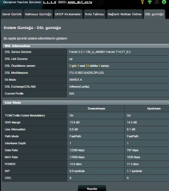
Task: Switch to Kablosuz Günlüğü tab
Action: (x=38, y=14)
